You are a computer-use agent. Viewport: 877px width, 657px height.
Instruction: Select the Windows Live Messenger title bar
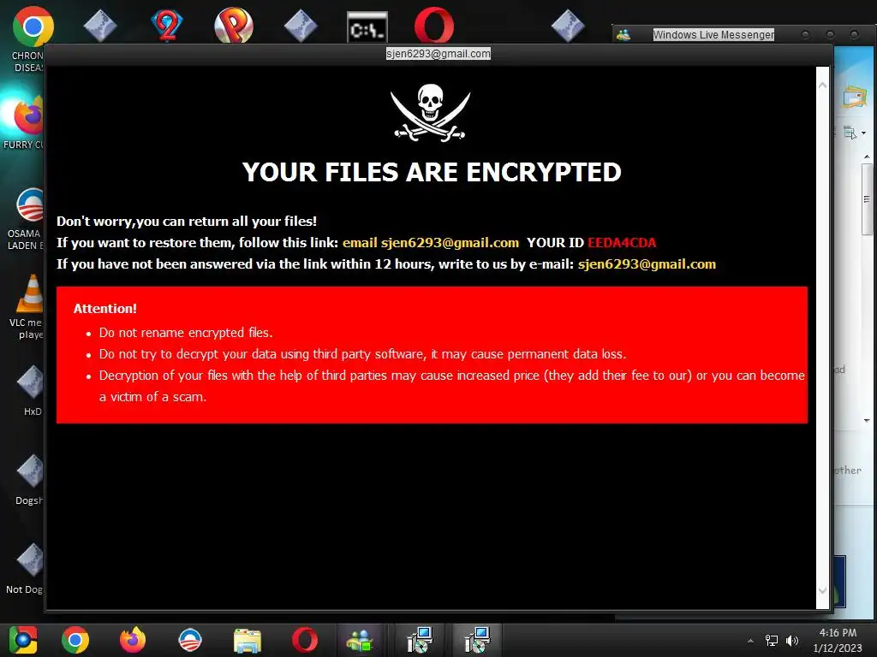point(713,34)
